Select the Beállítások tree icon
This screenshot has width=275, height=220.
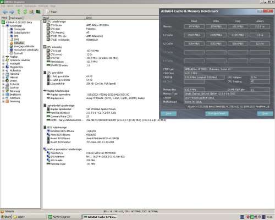click(x=7, y=95)
